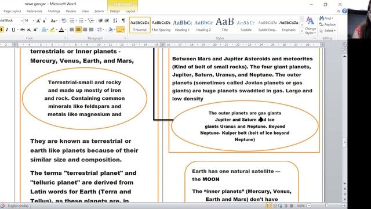Open the Page Layout tab
This screenshot has height=209, width=371.
(x=12, y=11)
